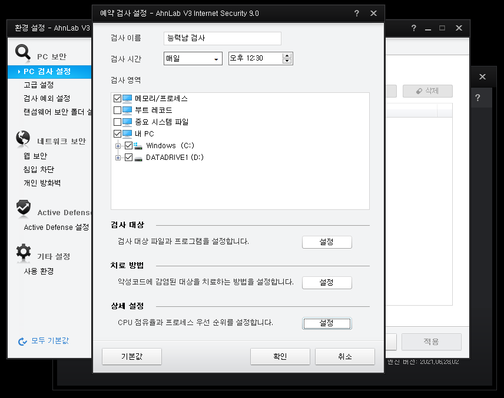Viewport: 504px width, 398px height.
Task: Uncheck the 내 PC checkbox
Action: click(x=118, y=133)
